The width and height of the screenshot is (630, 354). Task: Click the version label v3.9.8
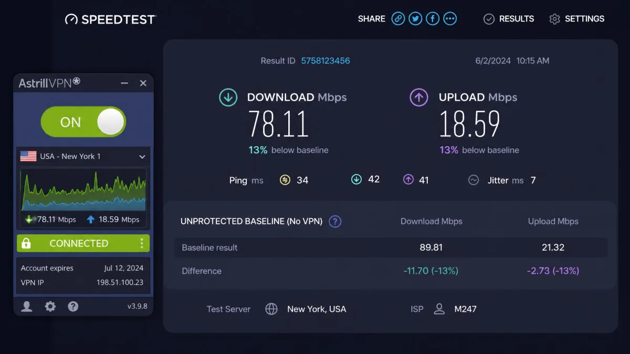(138, 306)
